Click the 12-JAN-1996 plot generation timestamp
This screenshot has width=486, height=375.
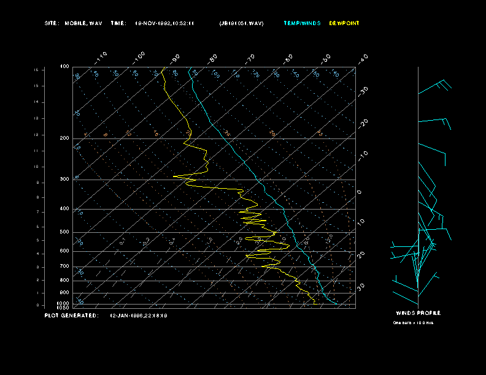coord(139,316)
